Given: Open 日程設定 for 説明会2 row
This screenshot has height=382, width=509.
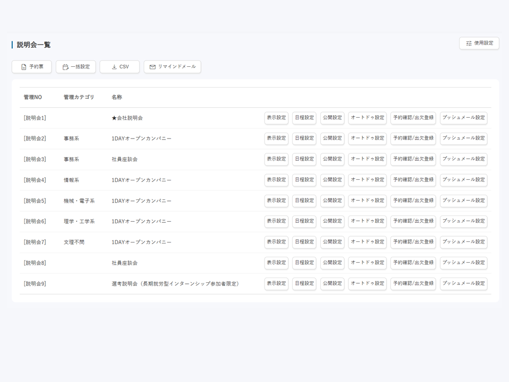Looking at the screenshot, I should coord(304,138).
